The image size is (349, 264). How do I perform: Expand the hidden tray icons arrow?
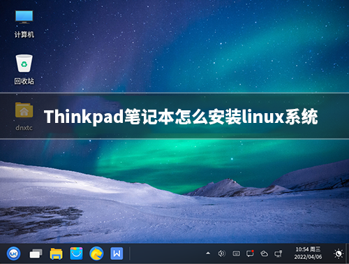pos(208,254)
